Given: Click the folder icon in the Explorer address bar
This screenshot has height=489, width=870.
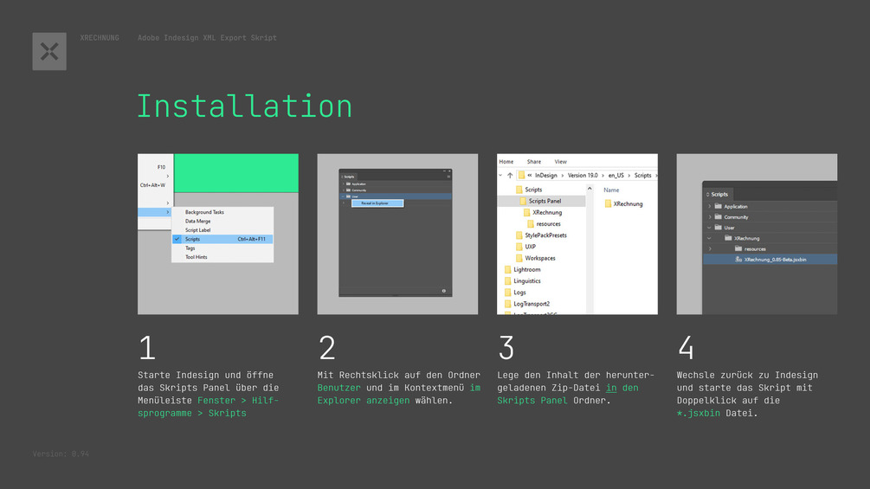Looking at the screenshot, I should click(x=521, y=175).
